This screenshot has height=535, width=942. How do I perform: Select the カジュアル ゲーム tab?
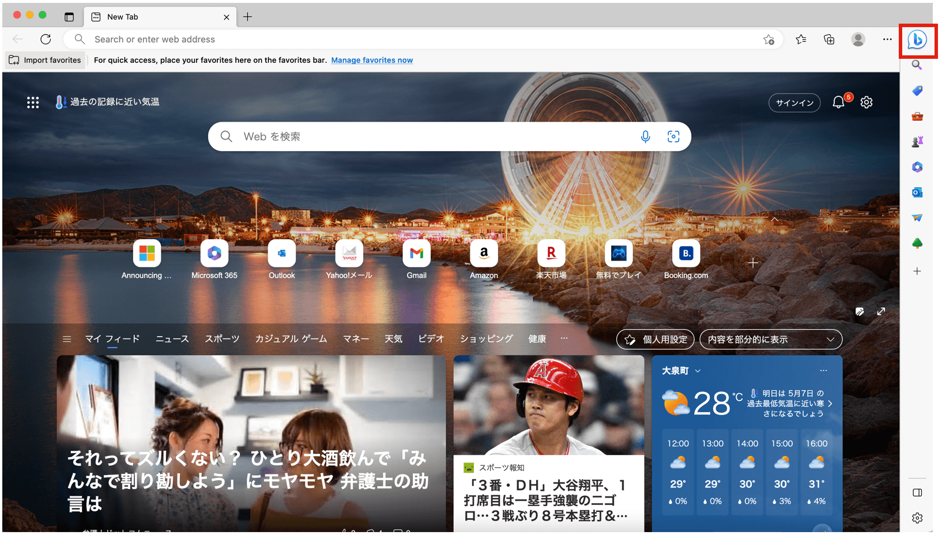pos(291,339)
